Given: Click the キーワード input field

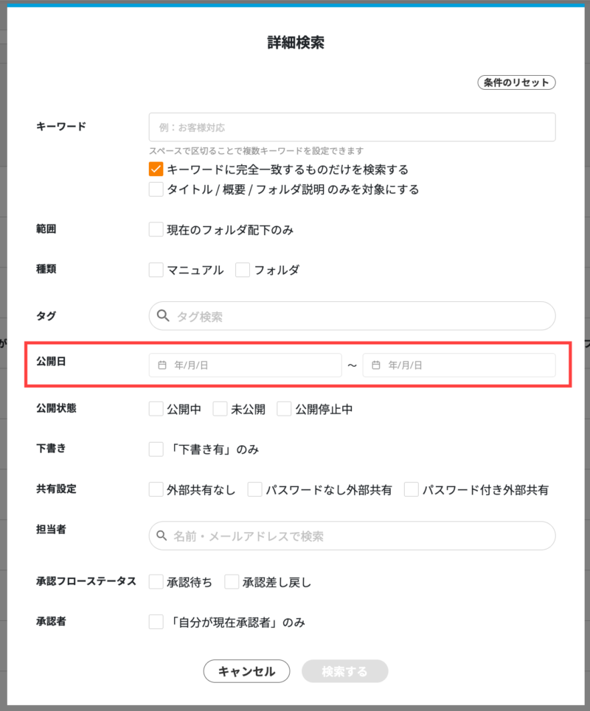Looking at the screenshot, I should (x=352, y=127).
